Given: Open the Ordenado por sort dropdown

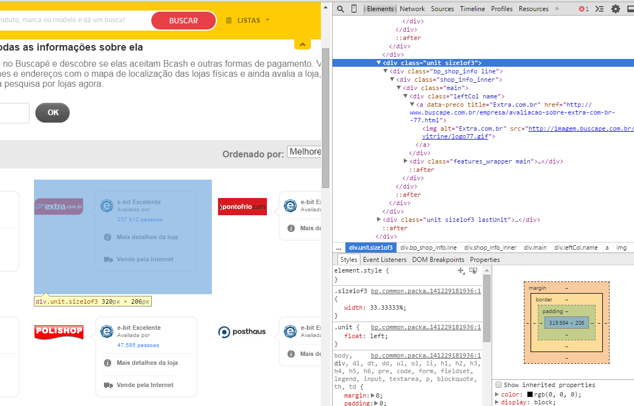Looking at the screenshot, I should coord(304,152).
